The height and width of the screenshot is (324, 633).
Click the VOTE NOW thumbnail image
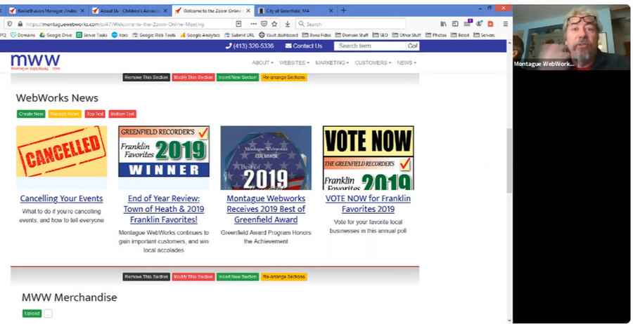pos(368,158)
